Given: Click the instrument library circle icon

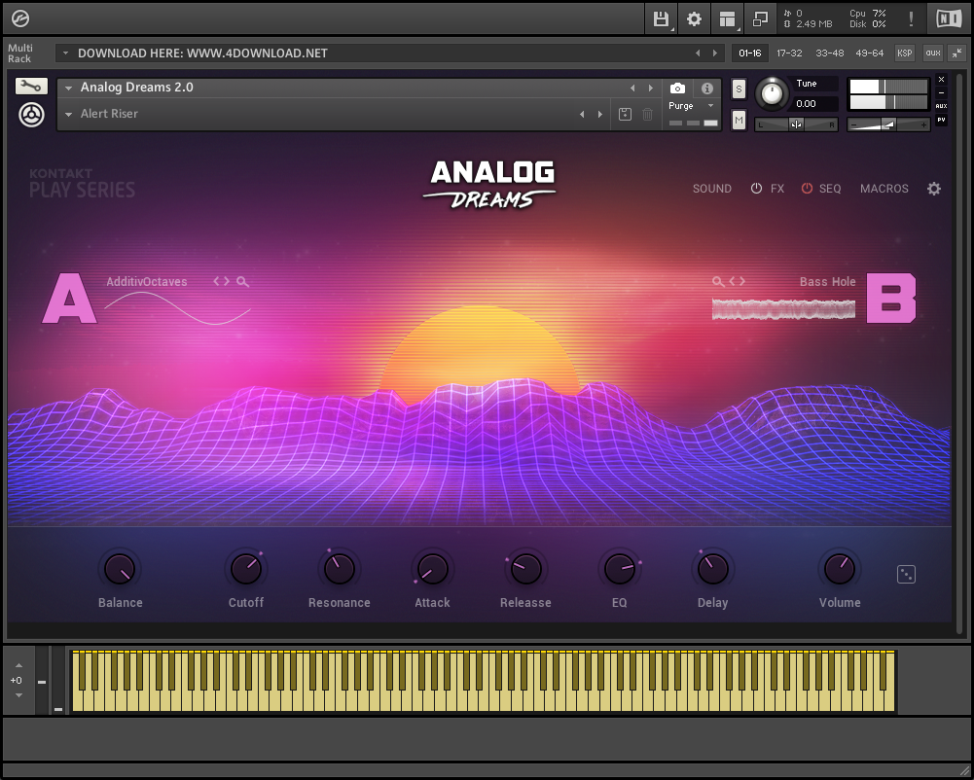Looking at the screenshot, I should click(x=31, y=115).
